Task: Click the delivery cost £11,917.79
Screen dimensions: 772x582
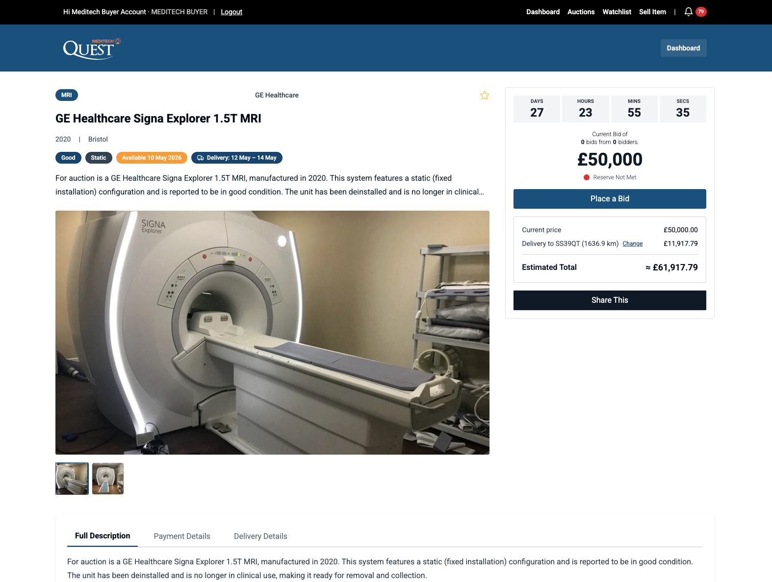Action: 681,243
